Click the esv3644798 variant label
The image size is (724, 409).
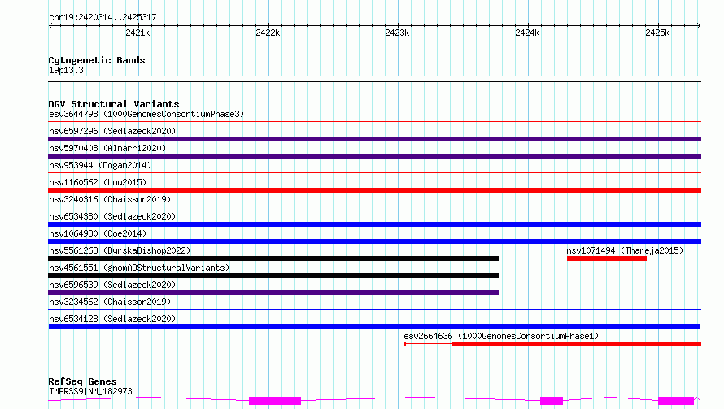tap(146, 114)
